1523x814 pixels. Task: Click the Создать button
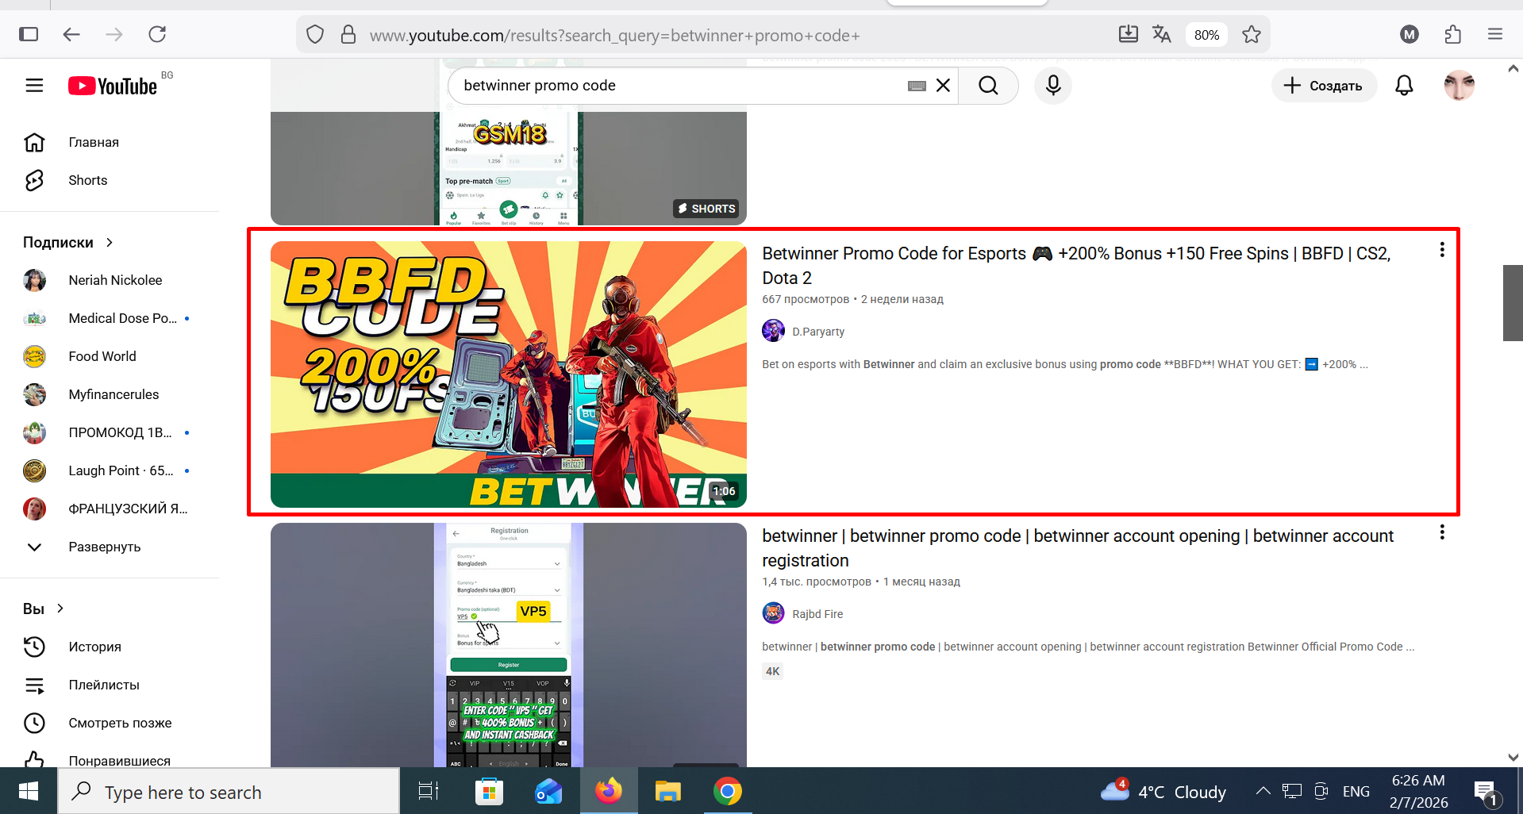coord(1324,86)
